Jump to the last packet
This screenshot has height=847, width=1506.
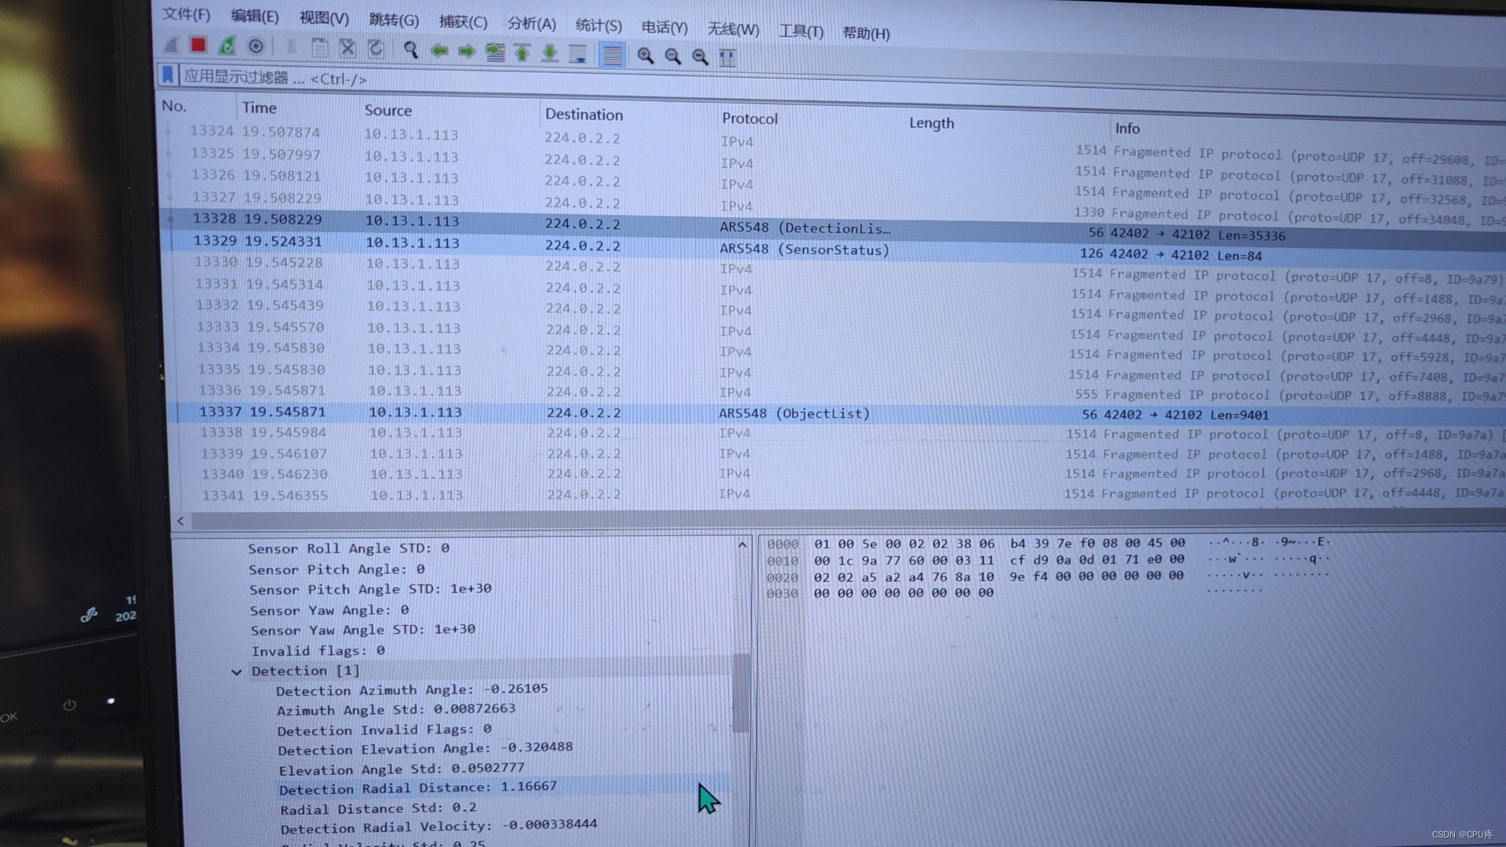pyautogui.click(x=550, y=53)
